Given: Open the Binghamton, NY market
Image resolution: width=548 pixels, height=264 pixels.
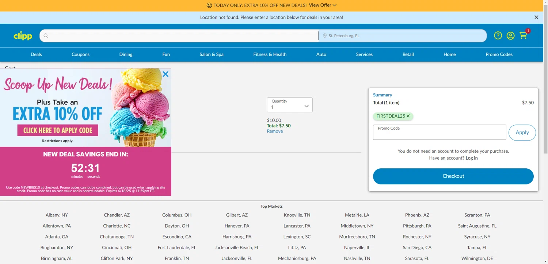Looking at the screenshot, I should tap(57, 248).
